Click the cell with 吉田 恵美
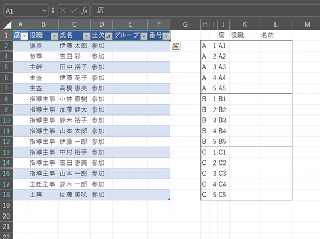The image size is (320, 239). coord(74,163)
